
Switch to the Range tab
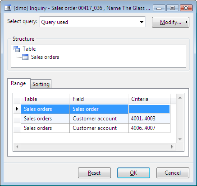pos(18,83)
